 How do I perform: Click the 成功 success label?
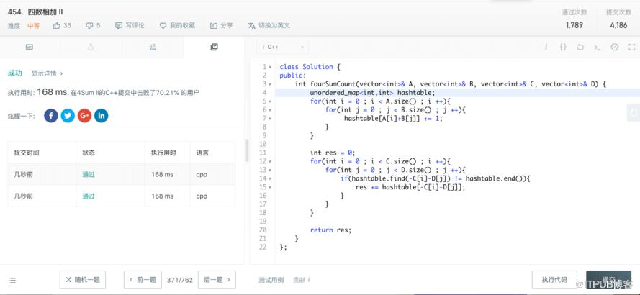tap(14, 73)
